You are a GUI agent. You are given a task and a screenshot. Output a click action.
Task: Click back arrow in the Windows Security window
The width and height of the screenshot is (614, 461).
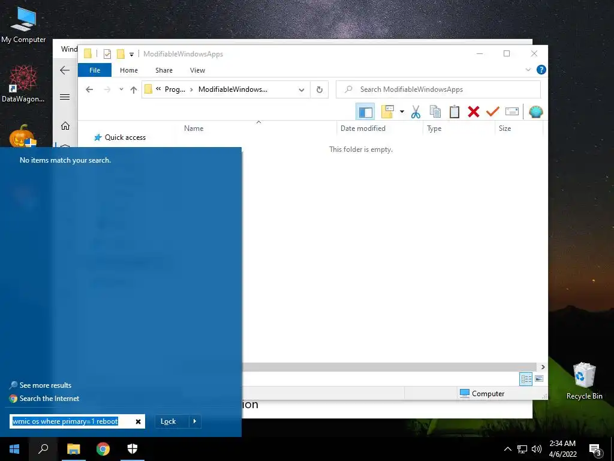coord(65,70)
